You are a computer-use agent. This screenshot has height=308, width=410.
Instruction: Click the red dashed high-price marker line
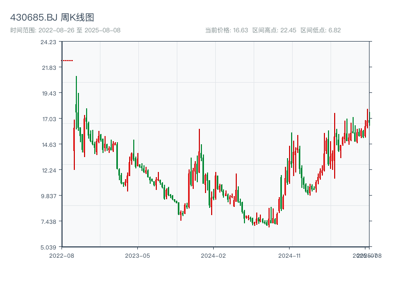67,61
